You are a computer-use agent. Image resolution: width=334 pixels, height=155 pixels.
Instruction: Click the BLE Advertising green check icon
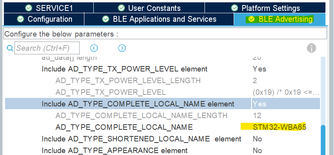[252, 19]
